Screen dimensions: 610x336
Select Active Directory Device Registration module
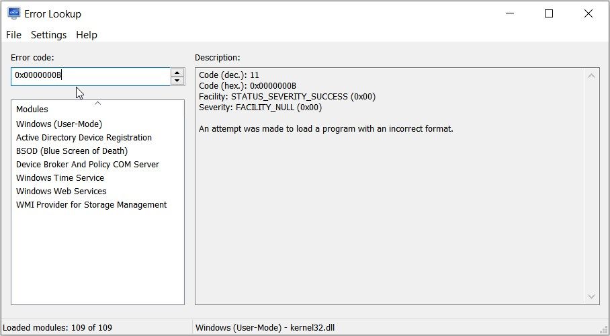click(84, 137)
